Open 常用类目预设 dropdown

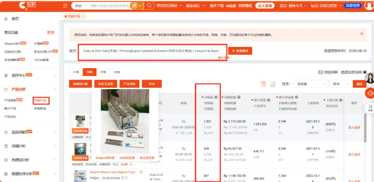tap(169, 6)
